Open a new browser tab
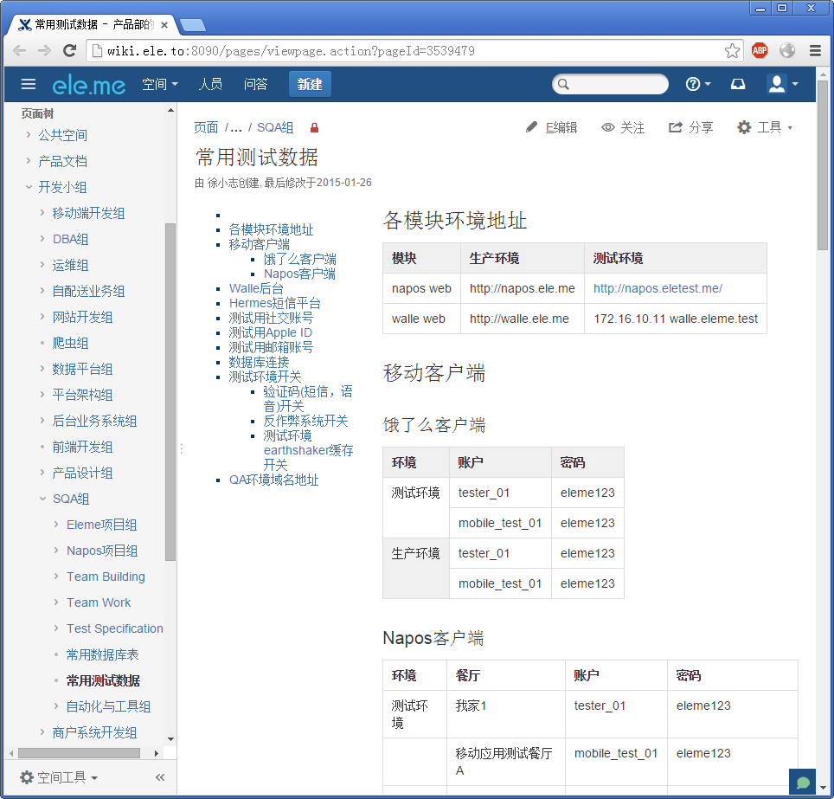This screenshot has height=799, width=834. tap(193, 24)
